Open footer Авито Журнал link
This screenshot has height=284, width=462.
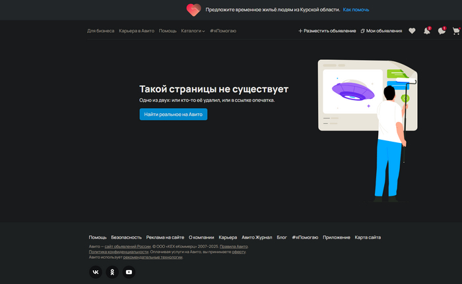(x=257, y=237)
